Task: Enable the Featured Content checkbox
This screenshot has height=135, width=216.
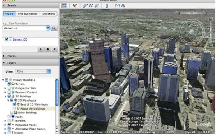Action: pos(9,92)
